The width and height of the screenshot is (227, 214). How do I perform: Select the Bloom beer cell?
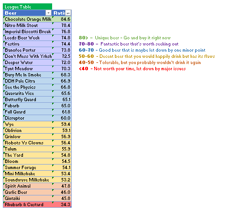pyautogui.click(x=28, y=161)
